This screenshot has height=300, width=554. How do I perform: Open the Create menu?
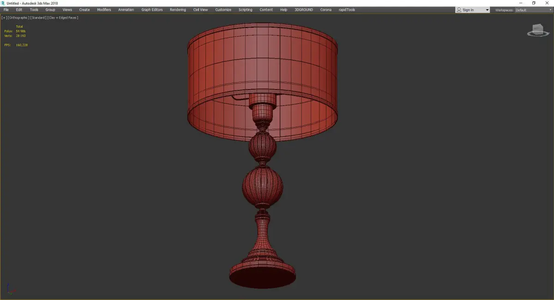[84, 10]
